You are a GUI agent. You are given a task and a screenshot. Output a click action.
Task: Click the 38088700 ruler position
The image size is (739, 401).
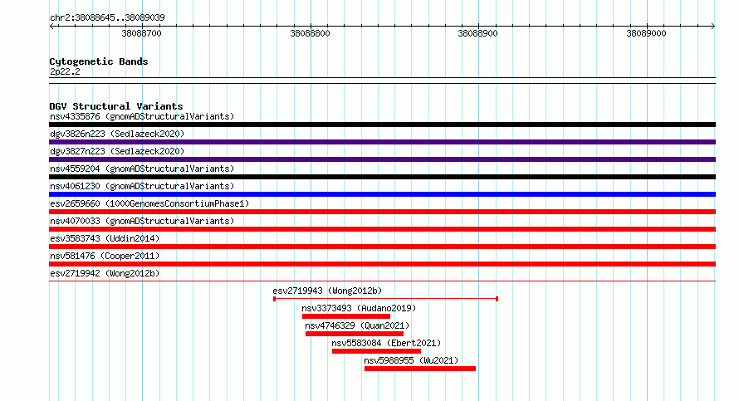pos(141,33)
